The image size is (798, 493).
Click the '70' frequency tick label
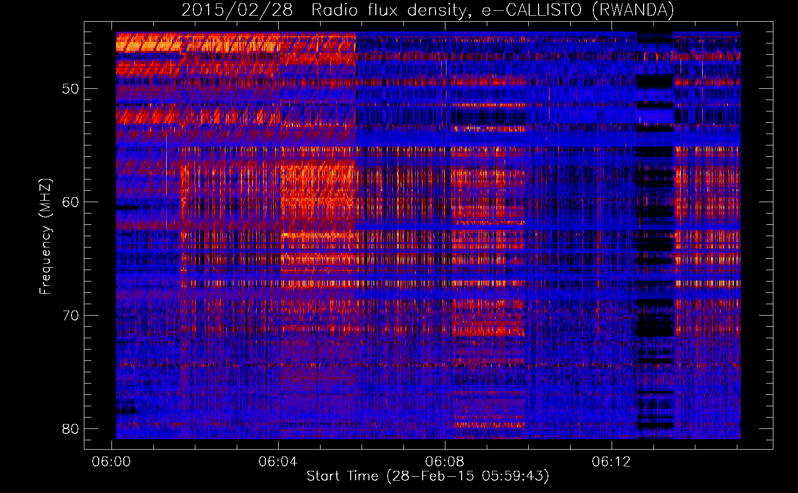point(71,316)
